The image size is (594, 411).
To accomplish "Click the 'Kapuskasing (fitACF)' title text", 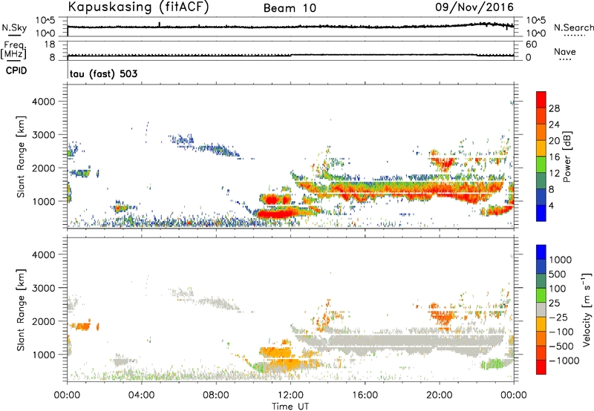I will (x=138, y=7).
